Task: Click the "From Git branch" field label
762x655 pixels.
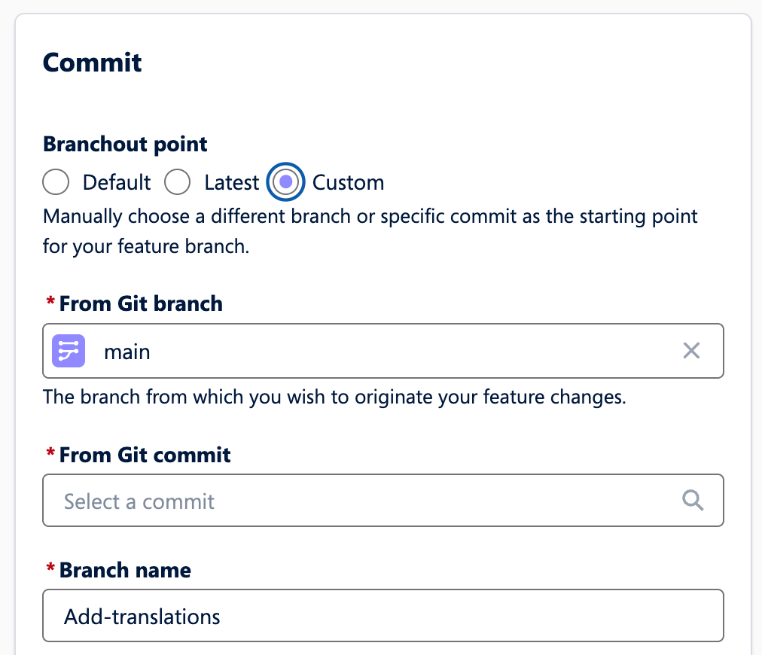Action: point(141,303)
